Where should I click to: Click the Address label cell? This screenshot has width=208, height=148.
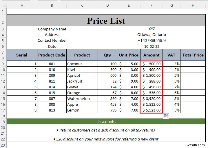52,35
